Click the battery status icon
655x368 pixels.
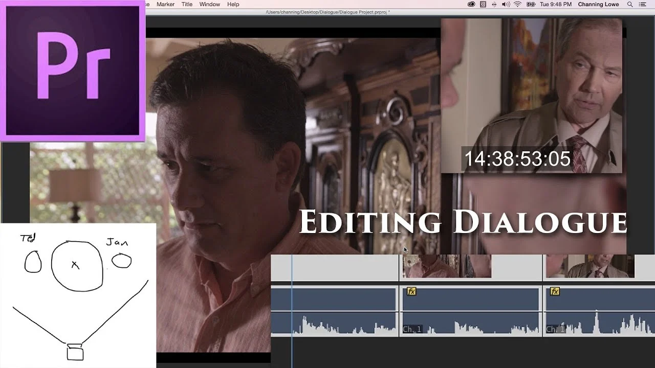(531, 4)
